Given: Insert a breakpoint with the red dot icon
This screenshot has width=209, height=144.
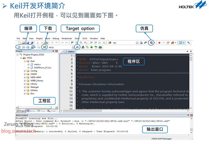Looking at the screenshot, I should click(159, 43).
